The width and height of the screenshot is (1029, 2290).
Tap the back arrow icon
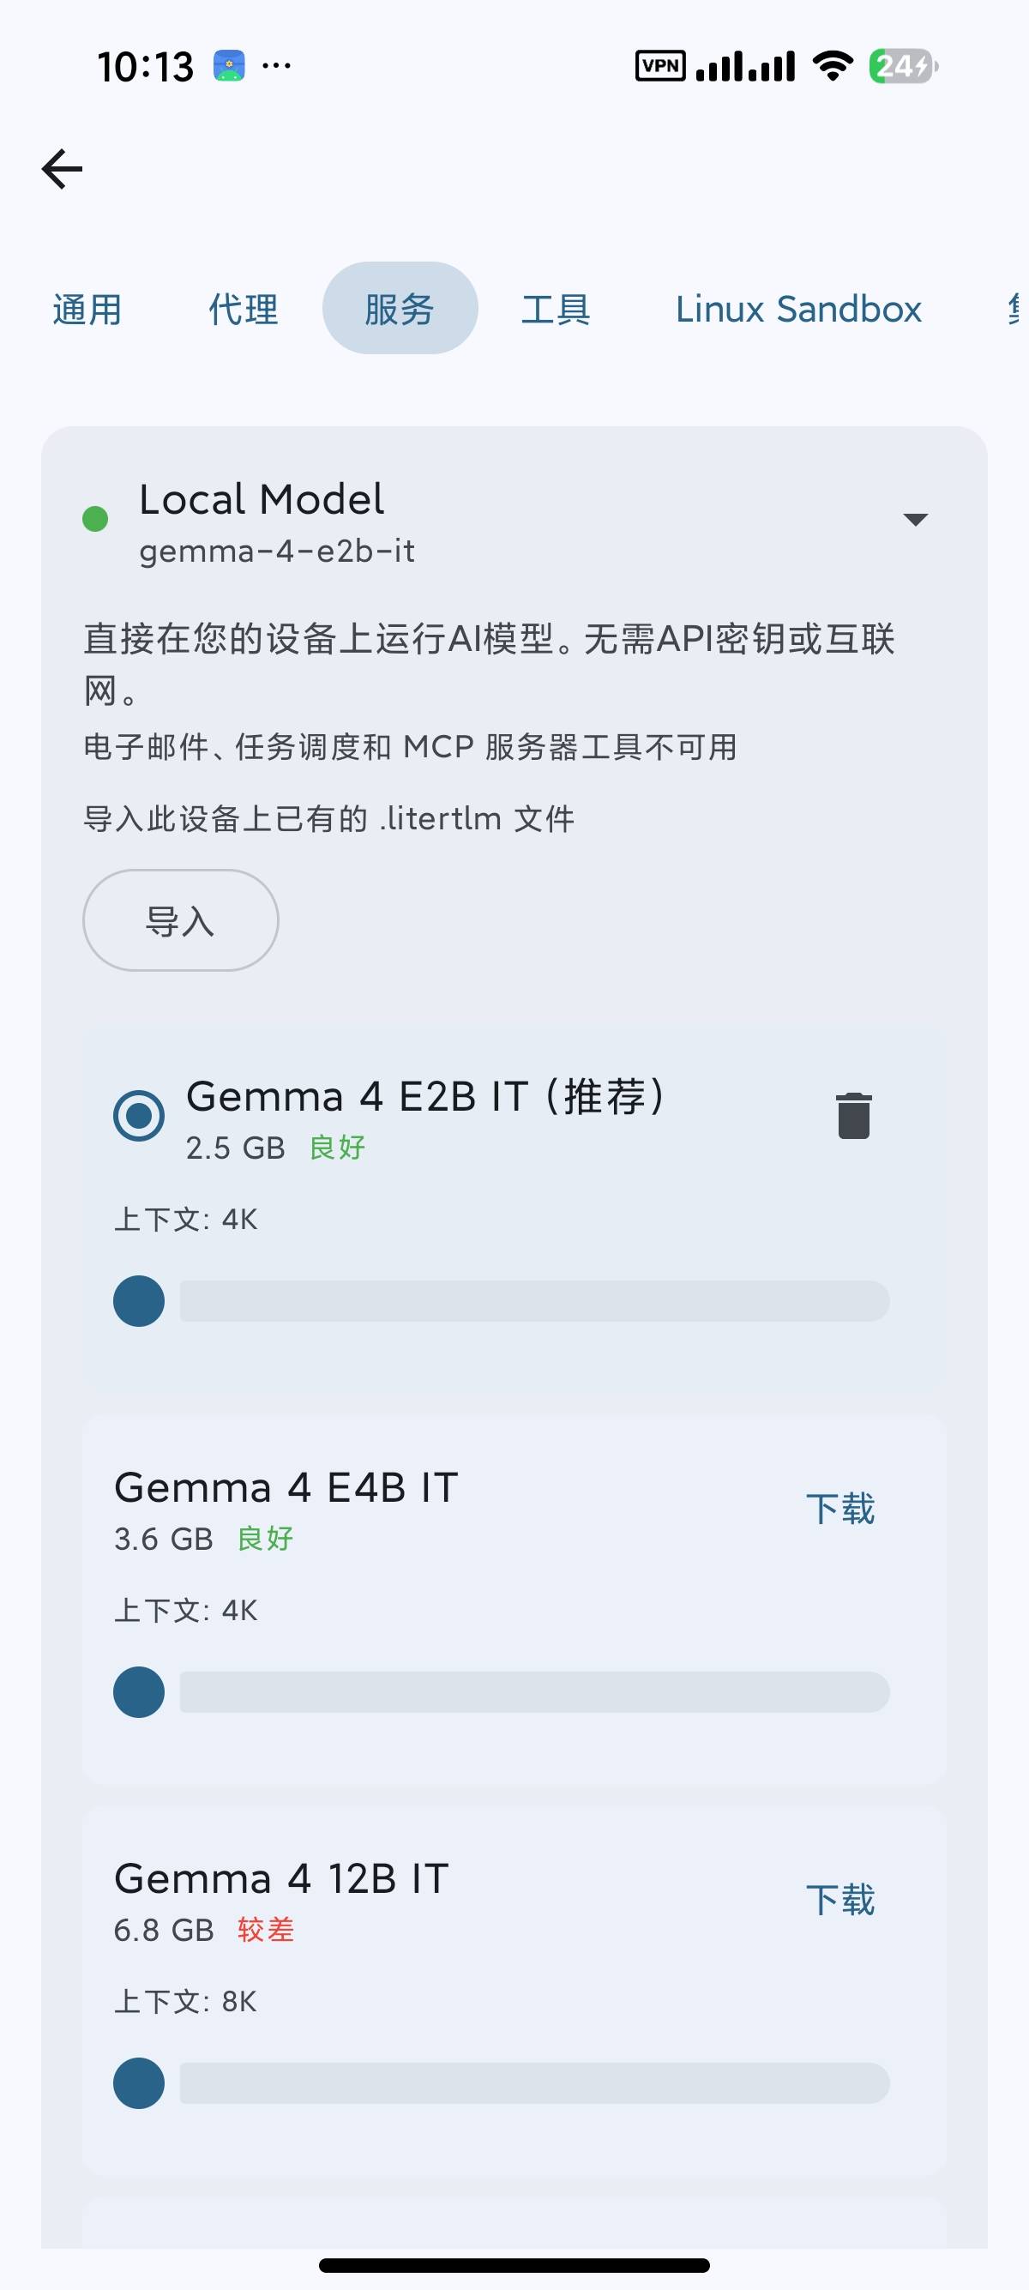pos(63,169)
